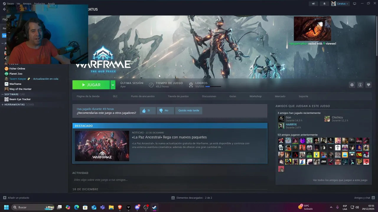Image resolution: width=378 pixels, height=212 pixels.
Task: Click friend Chichicu in recent players
Action: [x=337, y=117]
